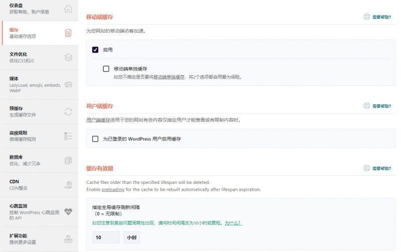The image size is (401, 252).
Task: Open the 数据库 menu item
Action: click(x=40, y=160)
